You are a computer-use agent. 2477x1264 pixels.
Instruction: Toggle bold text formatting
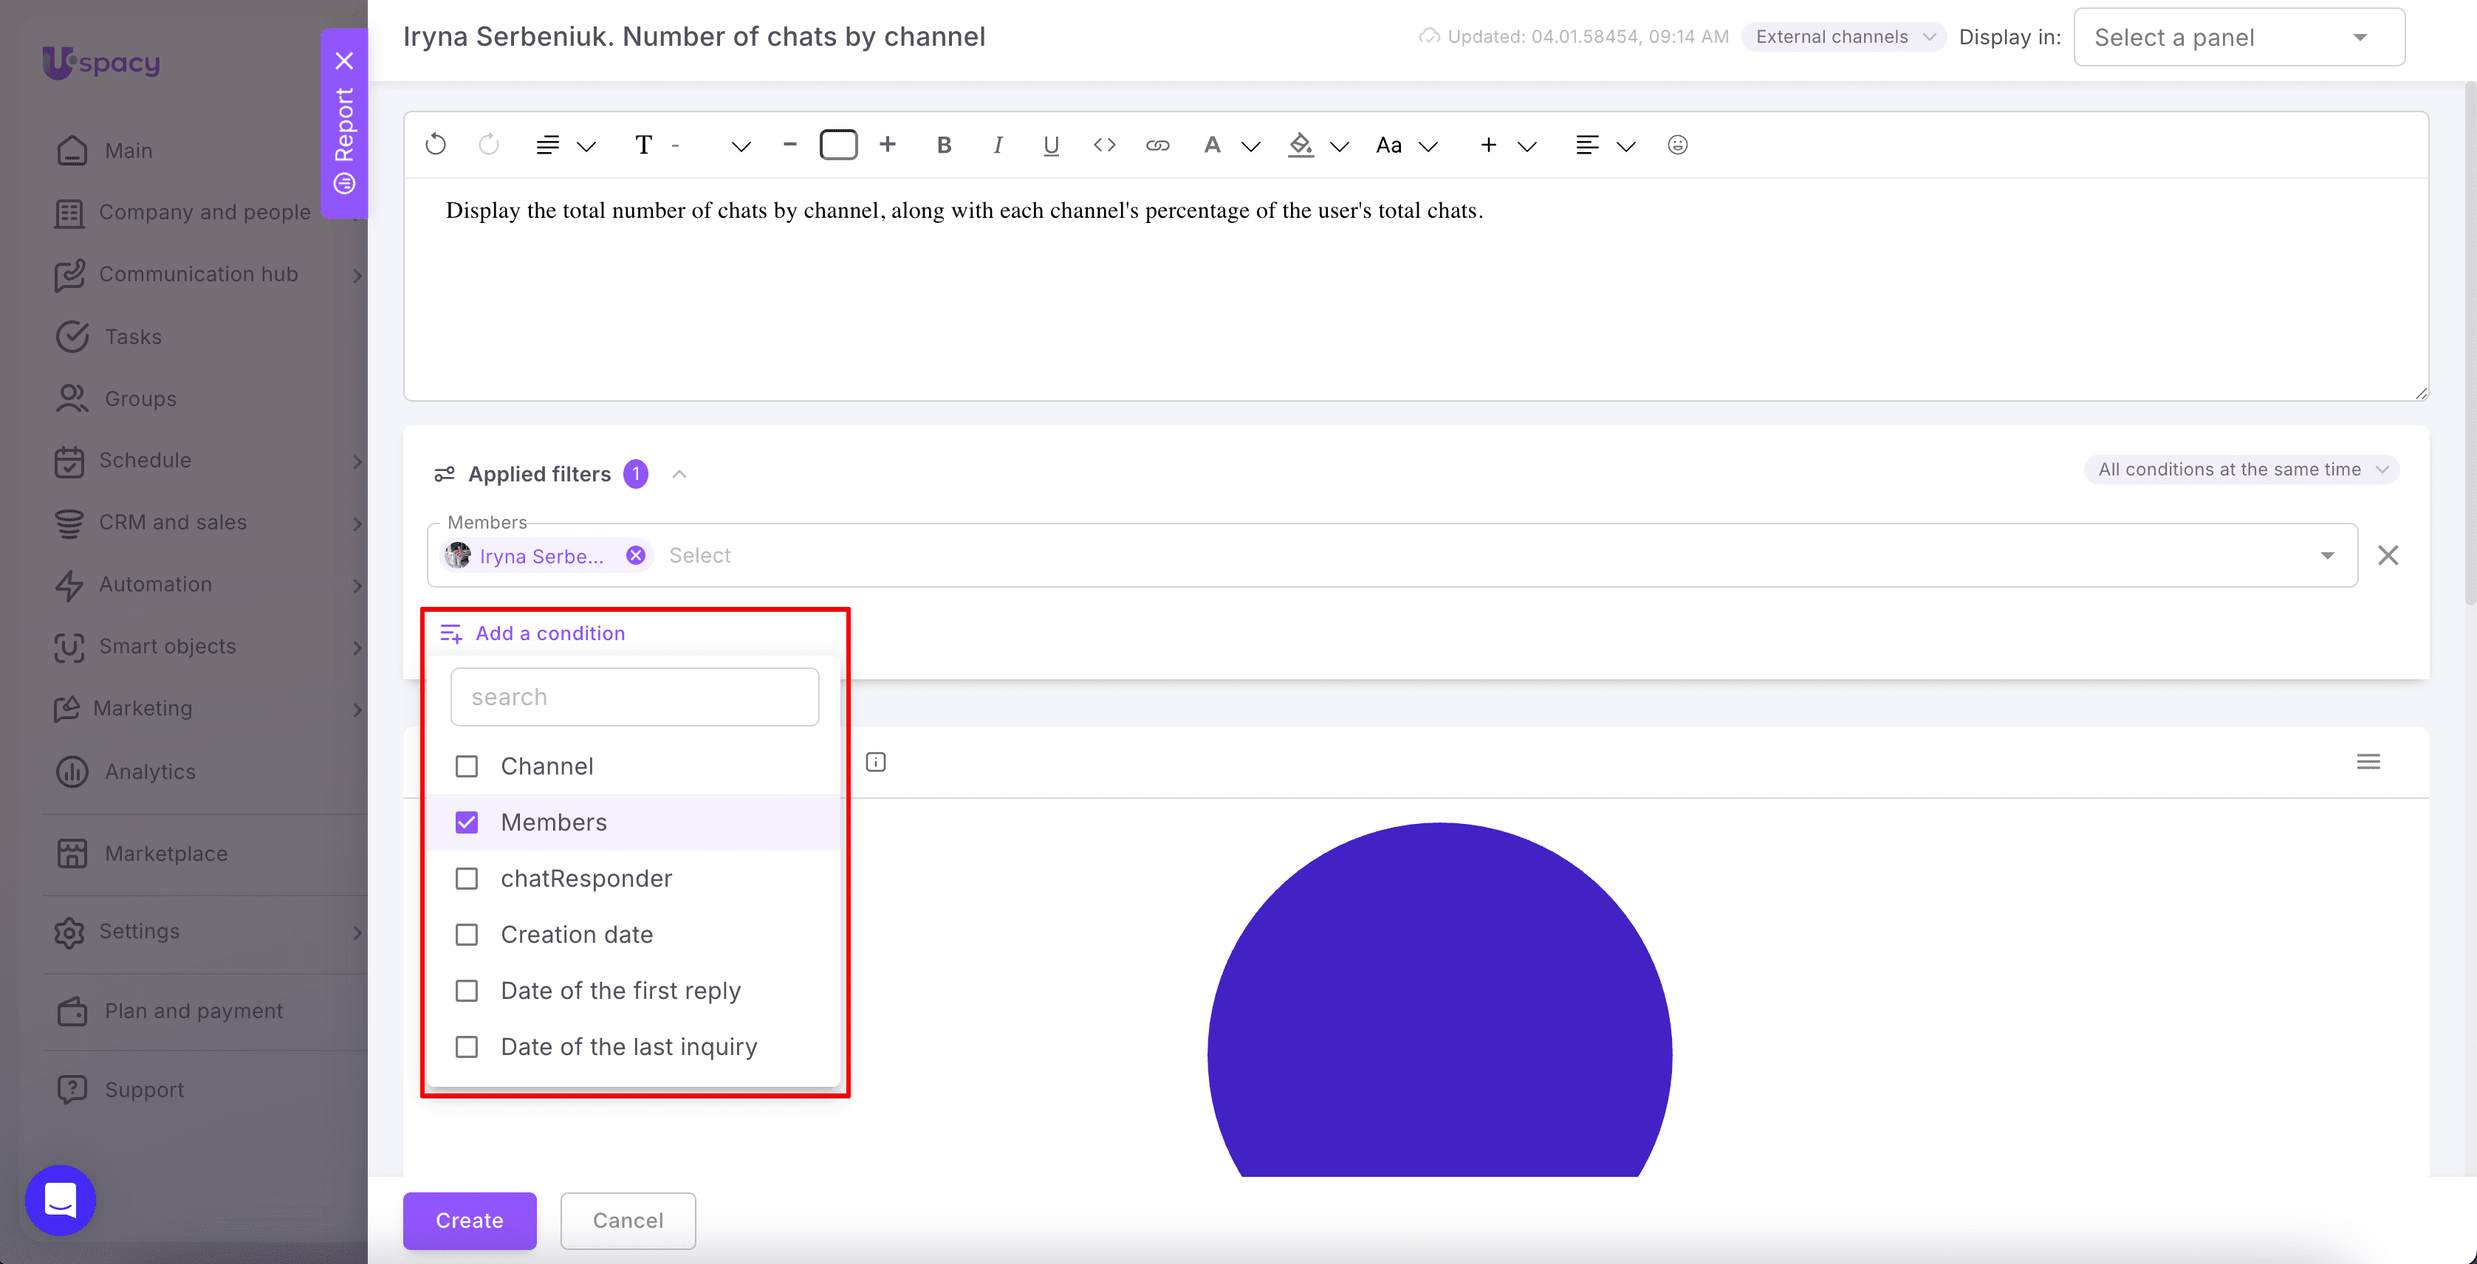[x=943, y=145]
